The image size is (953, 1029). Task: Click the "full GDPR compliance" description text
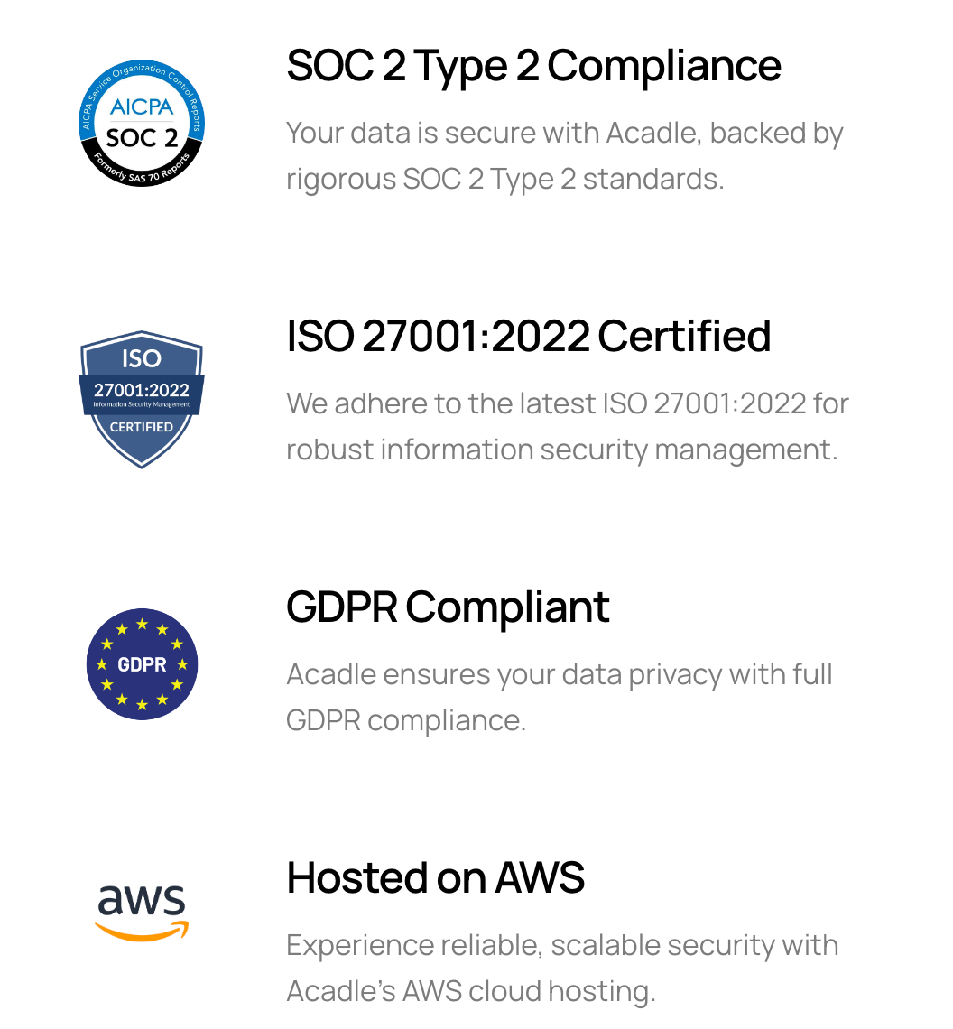(559, 697)
